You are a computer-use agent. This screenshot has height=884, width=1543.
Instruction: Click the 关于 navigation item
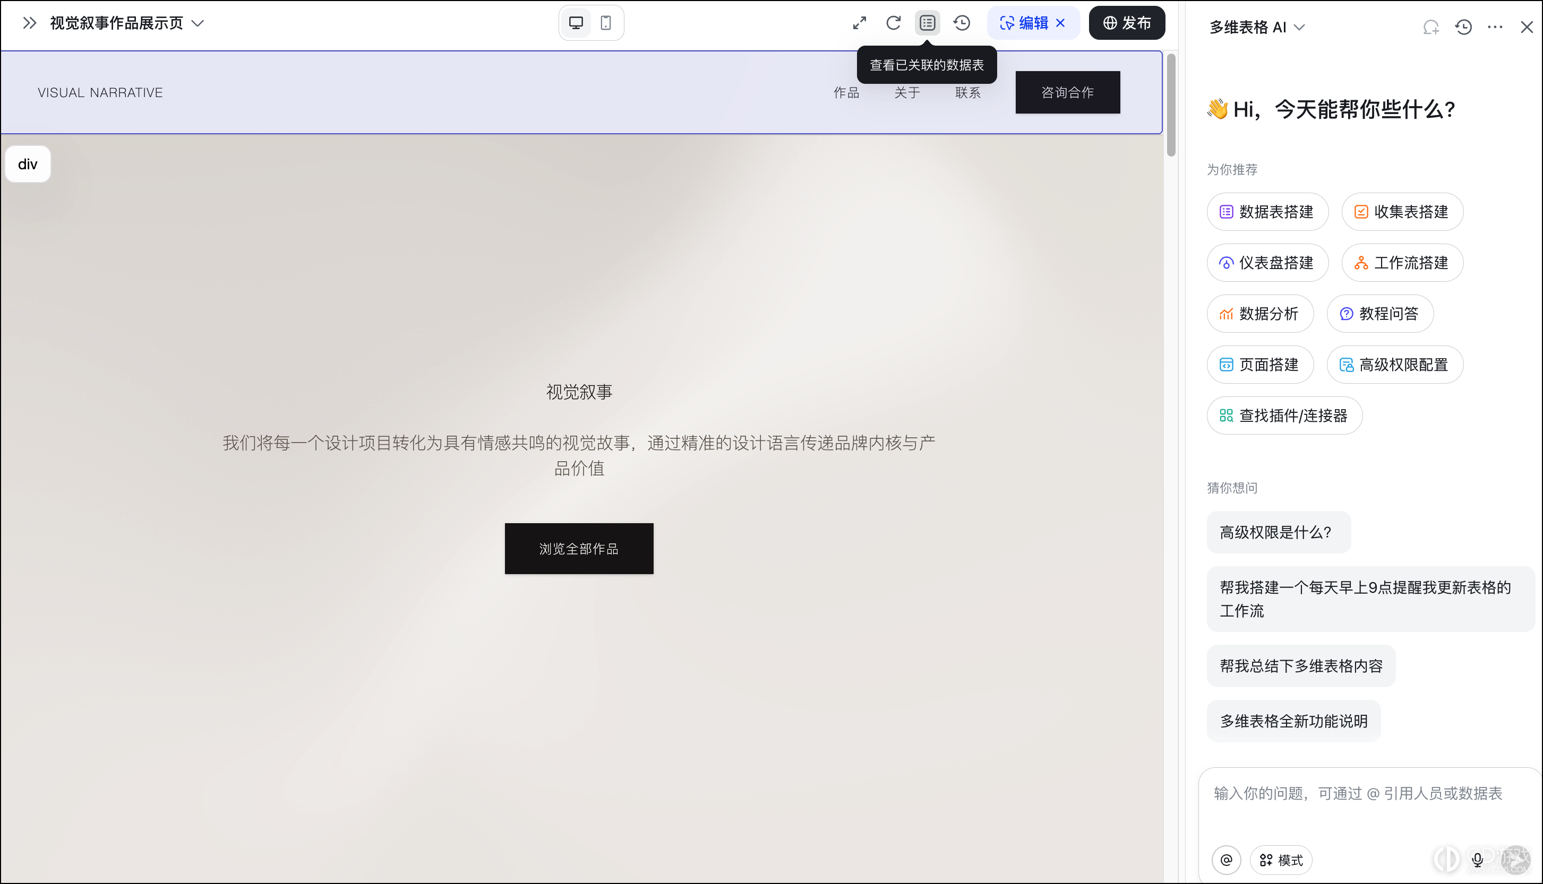[906, 92]
